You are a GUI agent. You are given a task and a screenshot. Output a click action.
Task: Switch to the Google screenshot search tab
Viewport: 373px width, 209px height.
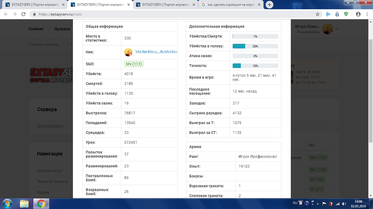coord(231,5)
